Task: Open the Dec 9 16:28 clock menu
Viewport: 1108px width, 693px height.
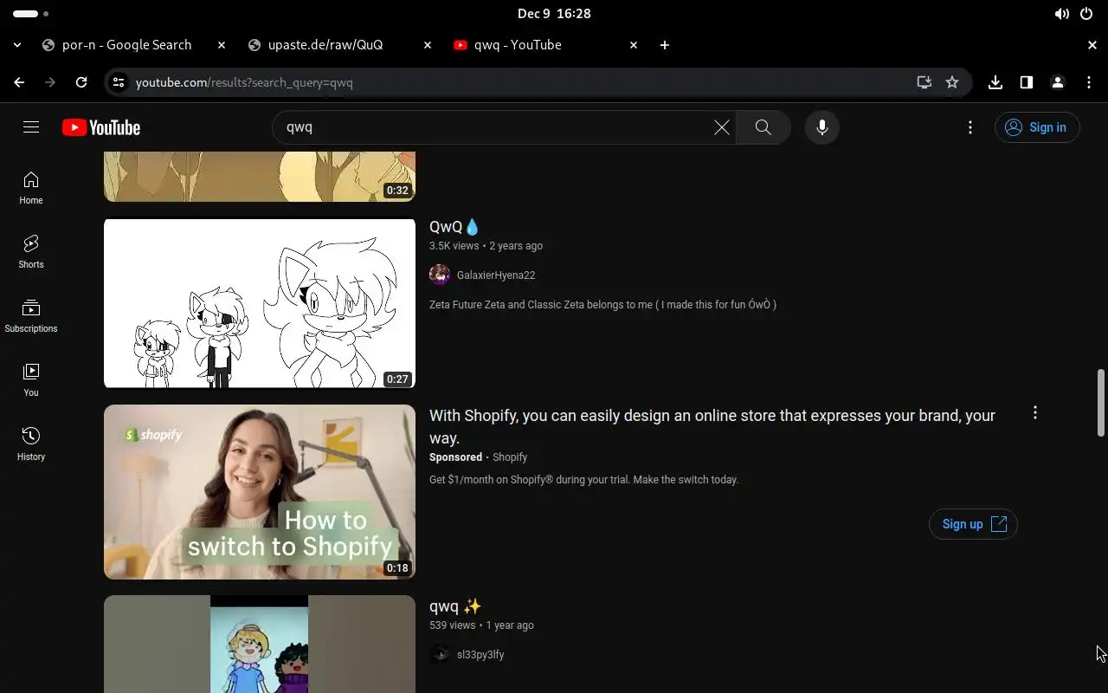Action: pos(554,14)
